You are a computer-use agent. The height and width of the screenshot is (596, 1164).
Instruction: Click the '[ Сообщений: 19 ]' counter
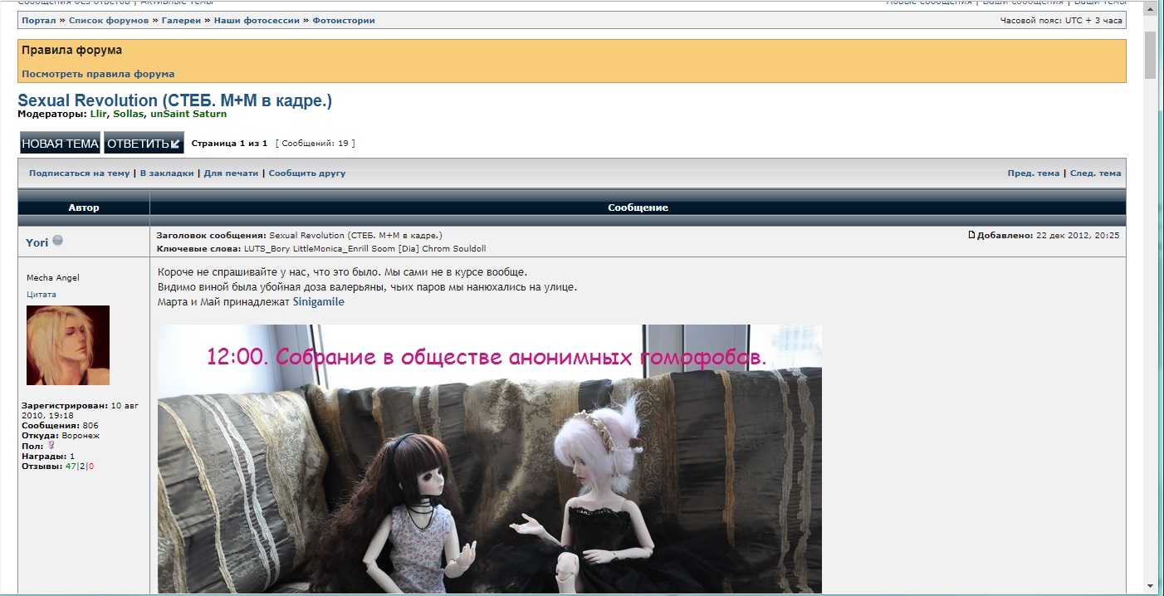[315, 144]
